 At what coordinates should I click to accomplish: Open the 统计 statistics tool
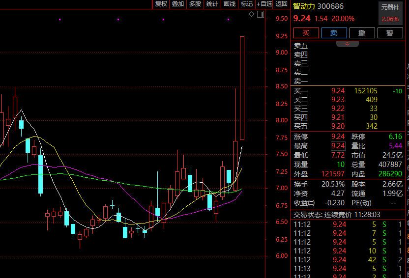212,4
